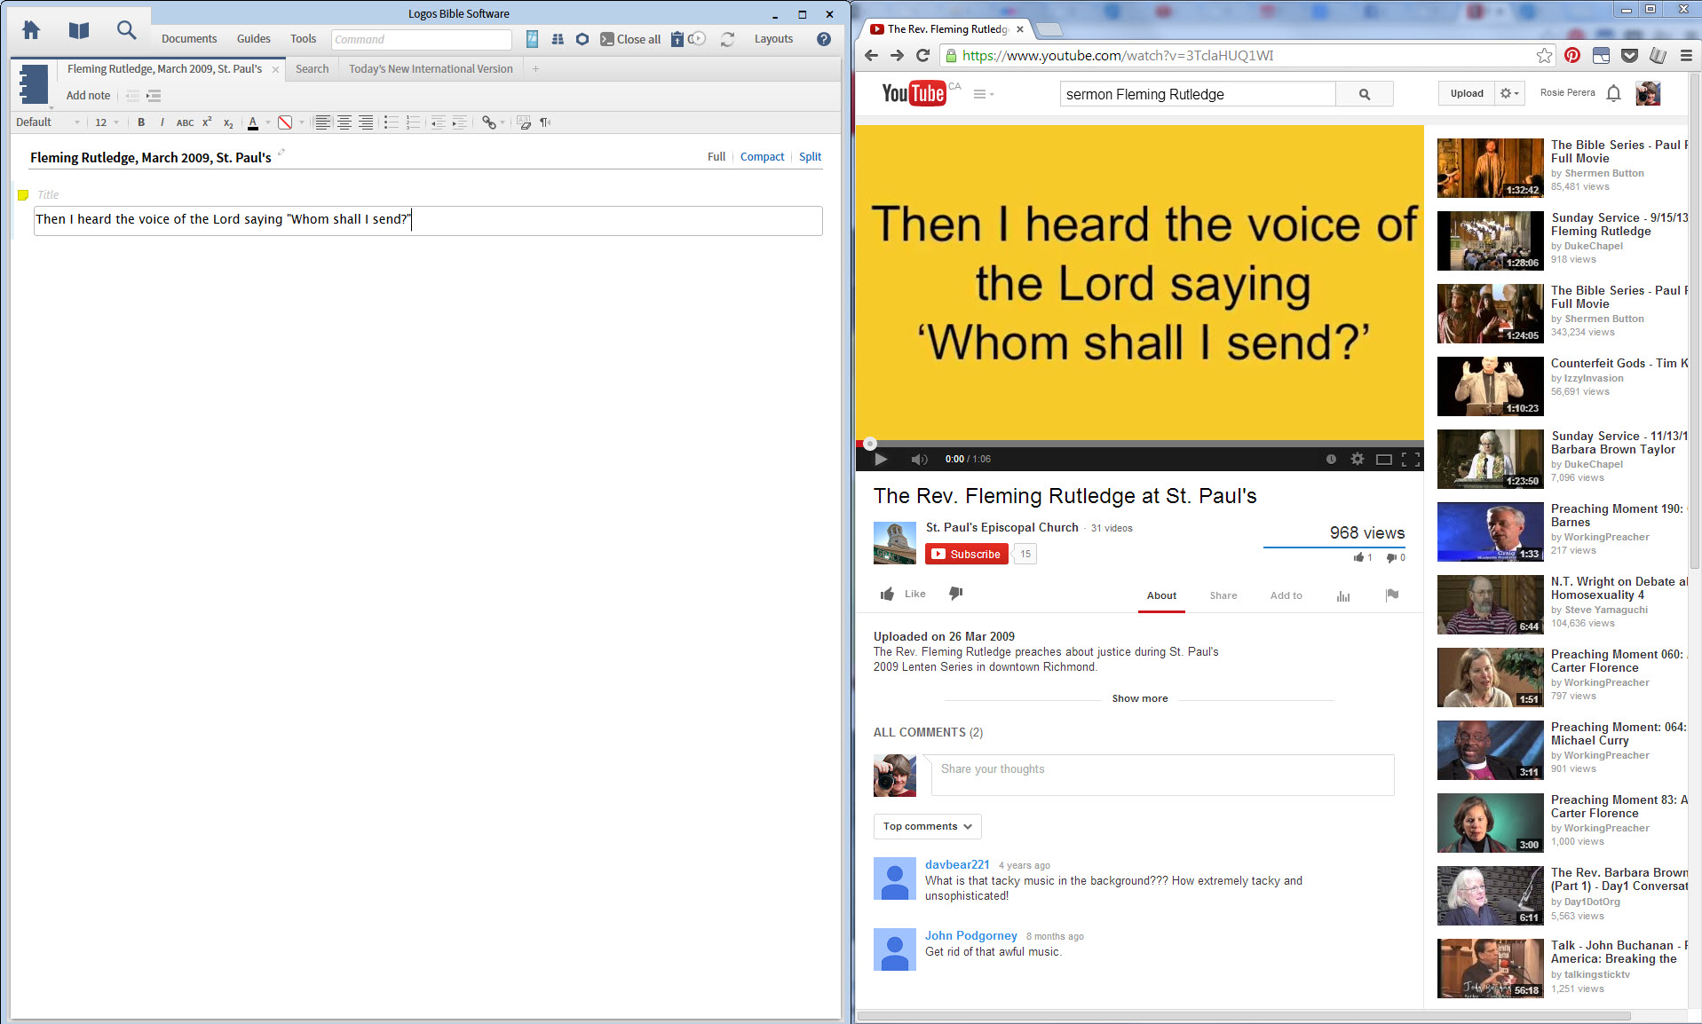
Task: Click the Pinterest extension icon
Action: pyautogui.click(x=1572, y=56)
